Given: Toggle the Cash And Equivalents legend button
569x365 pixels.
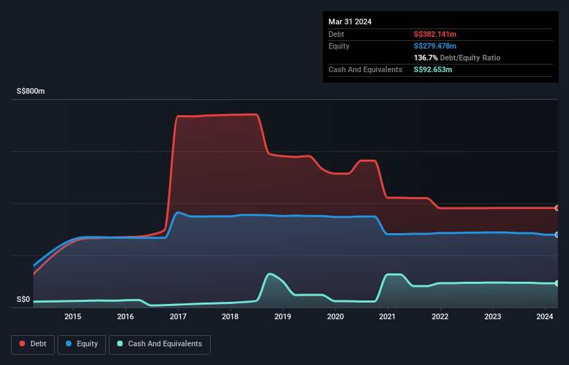Looking at the screenshot, I should 159,344.
